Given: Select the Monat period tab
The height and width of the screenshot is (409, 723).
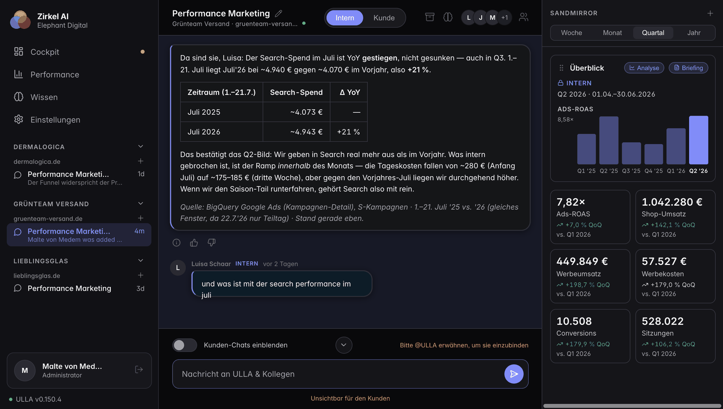Looking at the screenshot, I should (x=612, y=33).
